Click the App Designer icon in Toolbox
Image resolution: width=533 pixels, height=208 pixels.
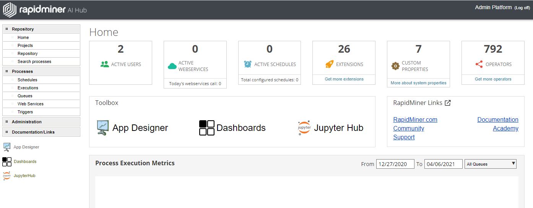(x=102, y=128)
